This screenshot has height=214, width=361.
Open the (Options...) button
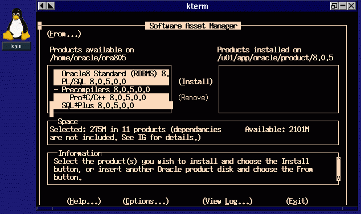(x=146, y=201)
